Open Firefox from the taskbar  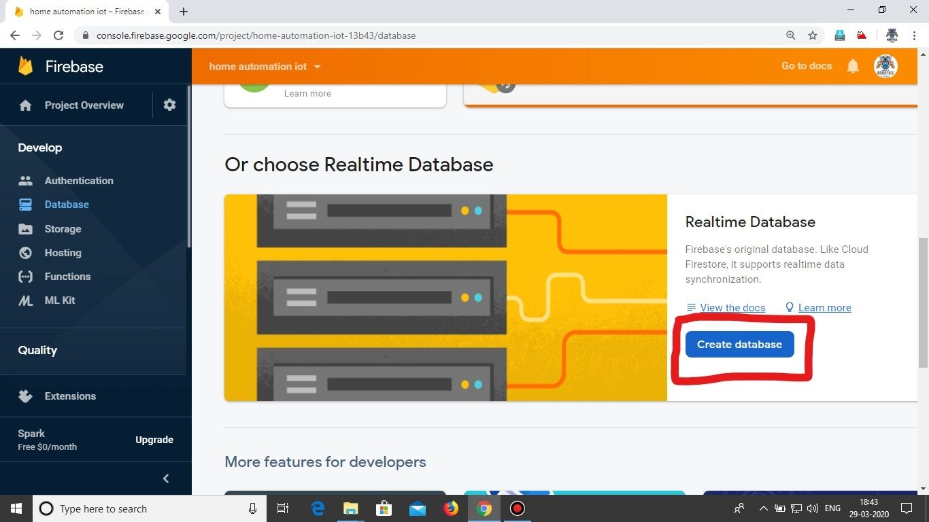coord(451,508)
